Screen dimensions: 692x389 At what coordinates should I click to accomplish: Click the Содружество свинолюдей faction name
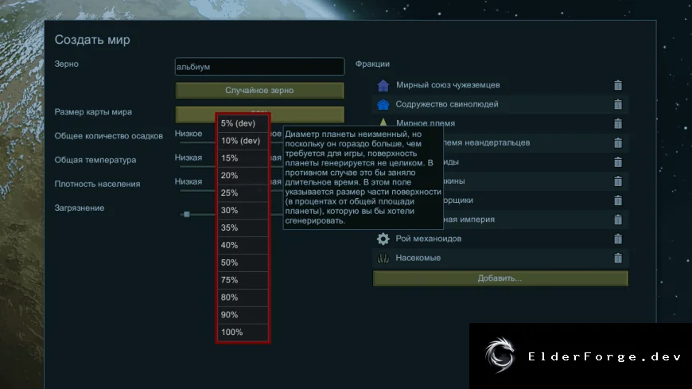(447, 104)
